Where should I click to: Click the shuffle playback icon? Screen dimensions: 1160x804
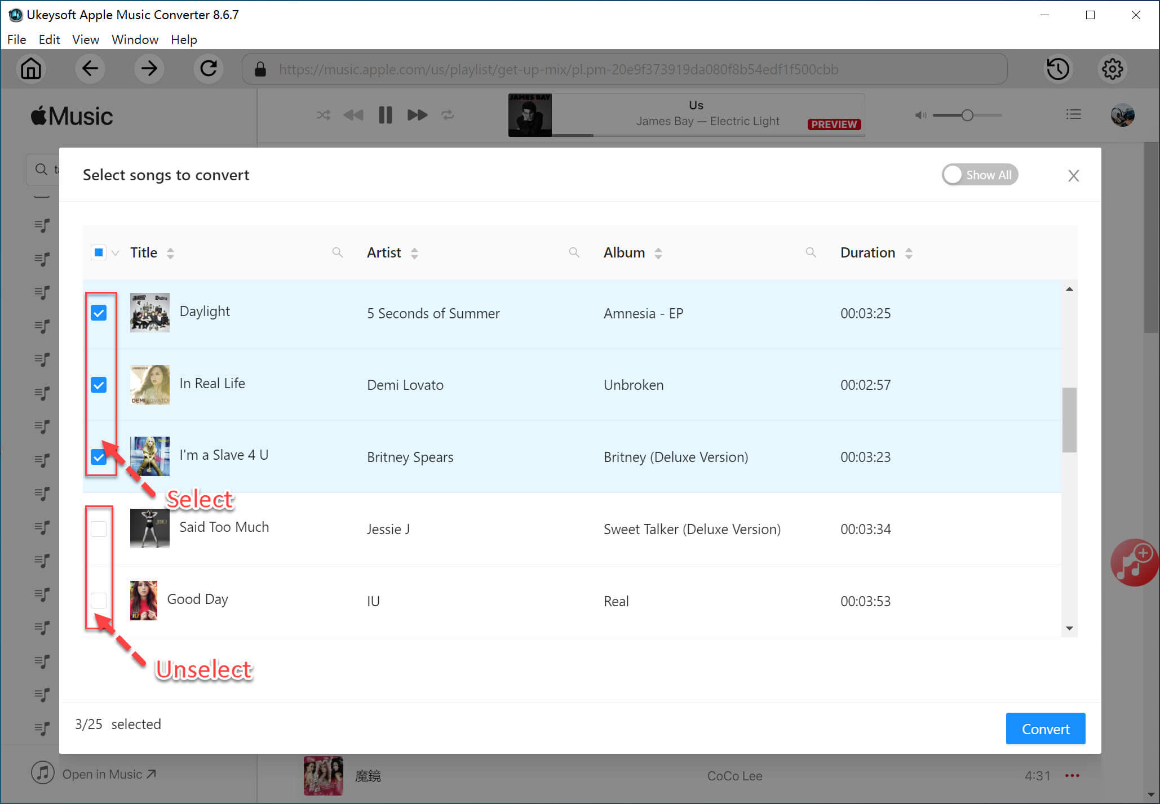(x=322, y=114)
